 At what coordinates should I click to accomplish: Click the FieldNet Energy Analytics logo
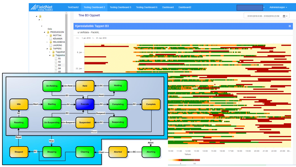click(42, 8)
